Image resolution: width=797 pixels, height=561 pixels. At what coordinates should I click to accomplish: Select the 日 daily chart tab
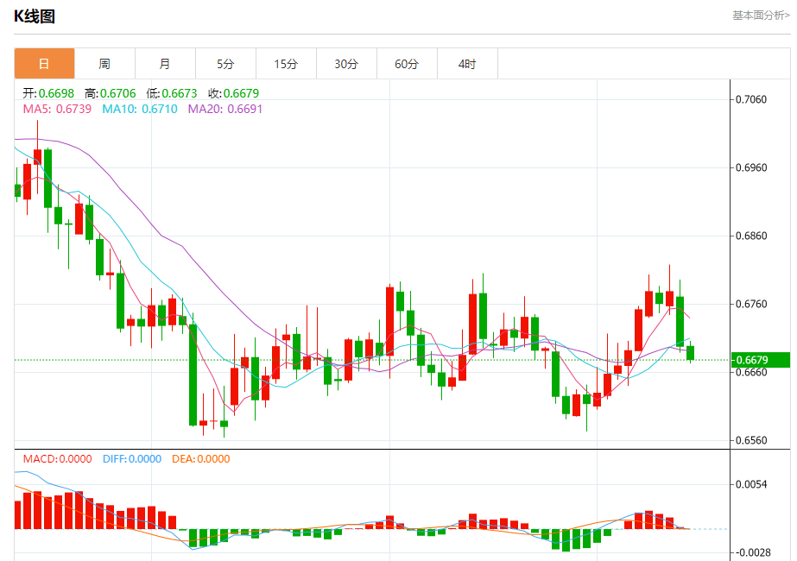point(44,64)
